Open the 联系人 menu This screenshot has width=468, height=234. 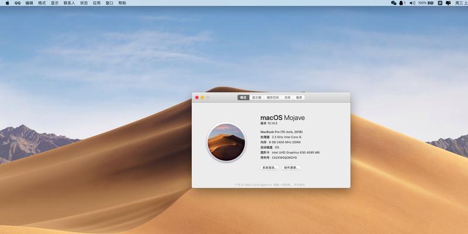pos(69,3)
